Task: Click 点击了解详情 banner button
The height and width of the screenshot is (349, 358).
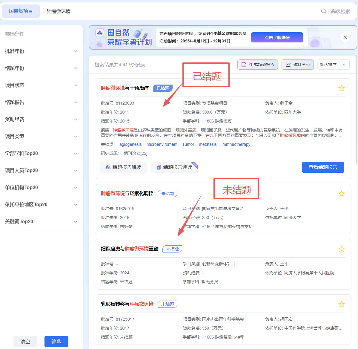Action: [x=277, y=37]
